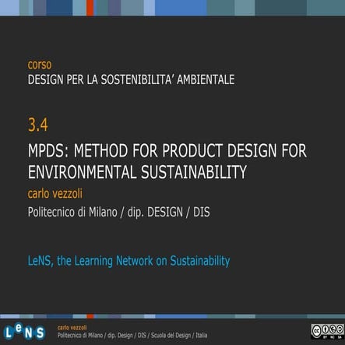Screen dimensions: 345x345
Task: Click 'Politecnico di Milano / dip. DESIGN / DIS'
Action: (118, 212)
